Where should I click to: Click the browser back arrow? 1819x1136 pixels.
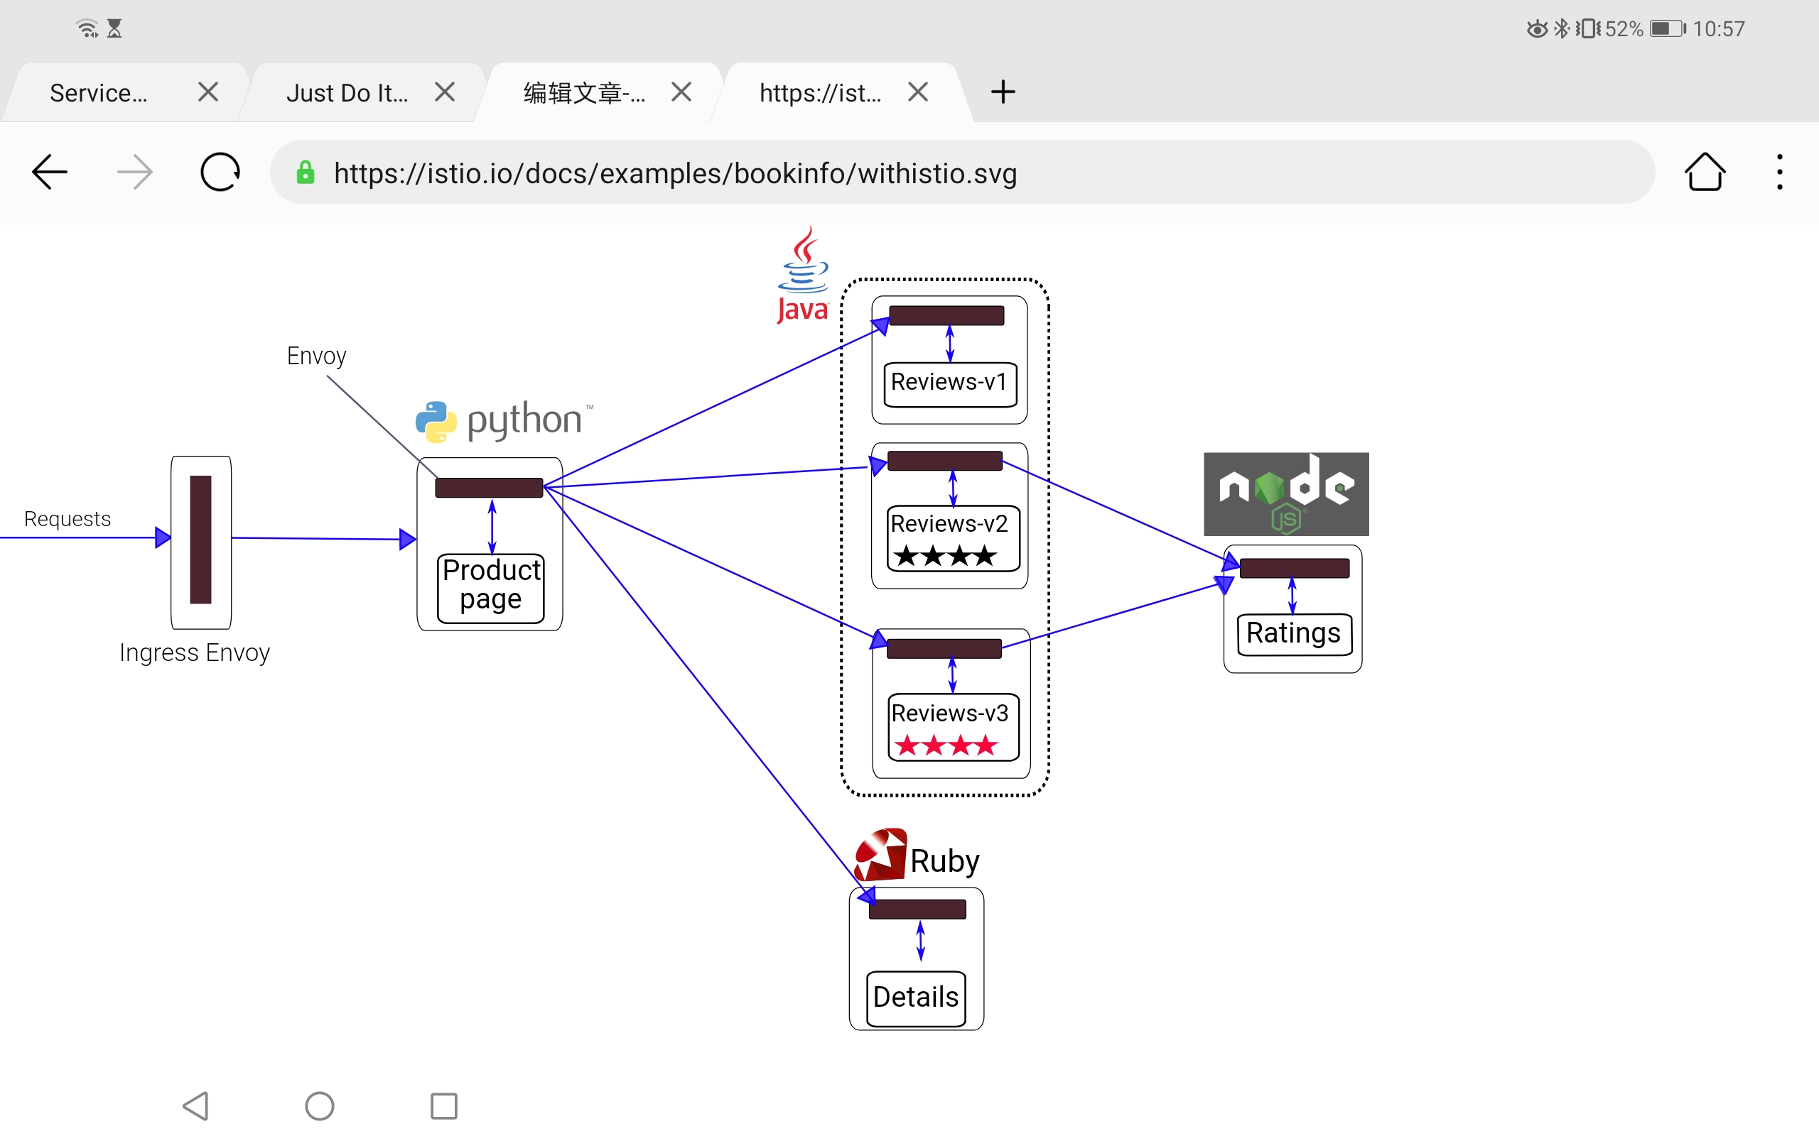point(50,173)
